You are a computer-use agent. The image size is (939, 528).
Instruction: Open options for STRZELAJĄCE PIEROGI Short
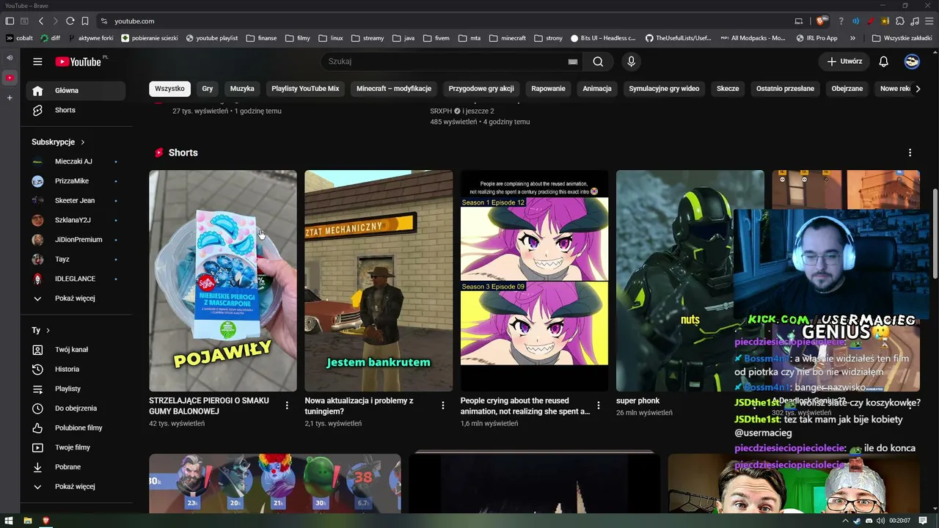287,406
